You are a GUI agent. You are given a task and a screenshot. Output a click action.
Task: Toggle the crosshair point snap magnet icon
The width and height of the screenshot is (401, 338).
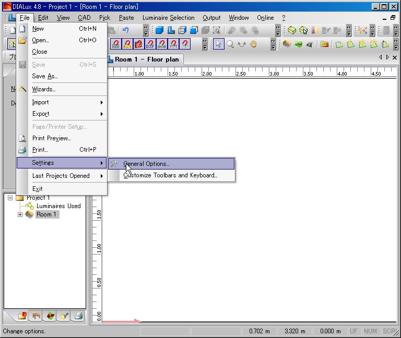coord(185,44)
